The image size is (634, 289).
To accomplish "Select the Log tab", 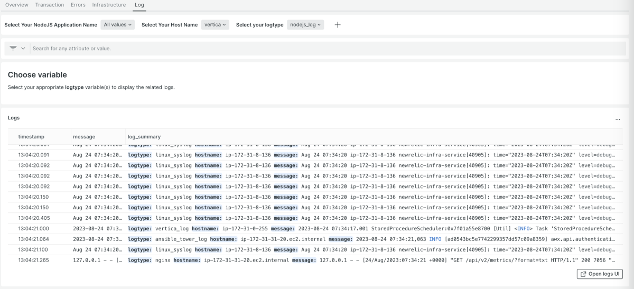I will [139, 5].
